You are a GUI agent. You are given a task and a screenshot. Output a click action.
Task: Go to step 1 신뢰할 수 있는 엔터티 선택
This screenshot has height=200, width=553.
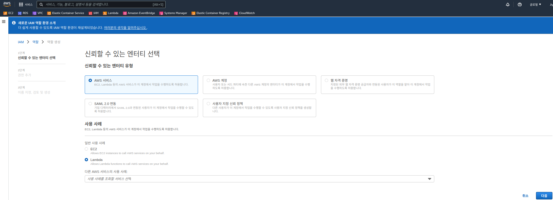(37, 58)
